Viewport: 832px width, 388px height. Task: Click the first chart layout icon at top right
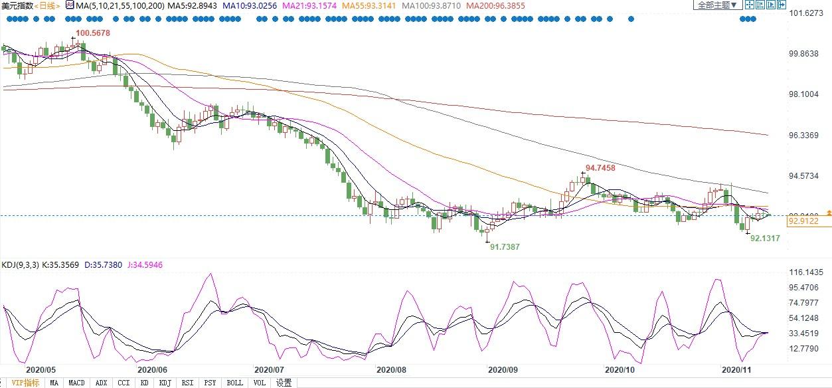[750, 5]
